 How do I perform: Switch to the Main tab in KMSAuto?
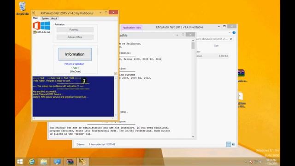pyautogui.click(x=35, y=18)
